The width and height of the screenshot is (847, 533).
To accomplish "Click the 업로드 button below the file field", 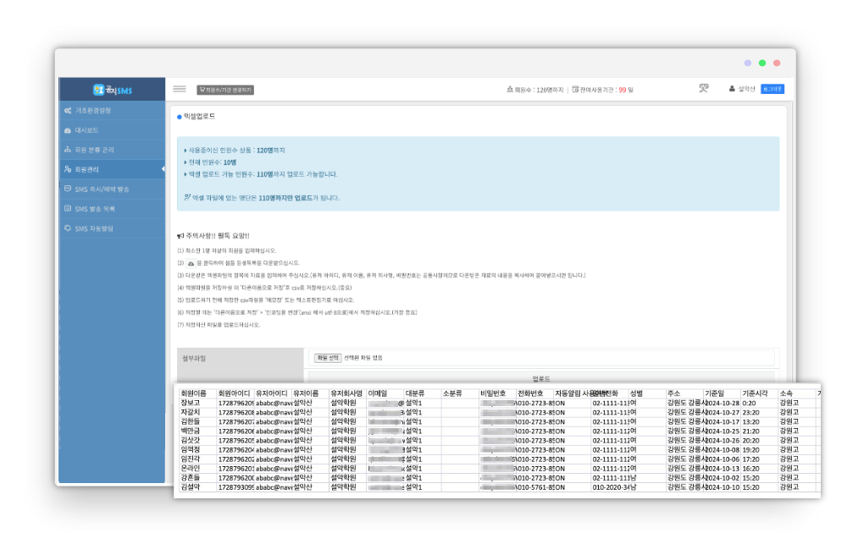I will click(x=541, y=377).
